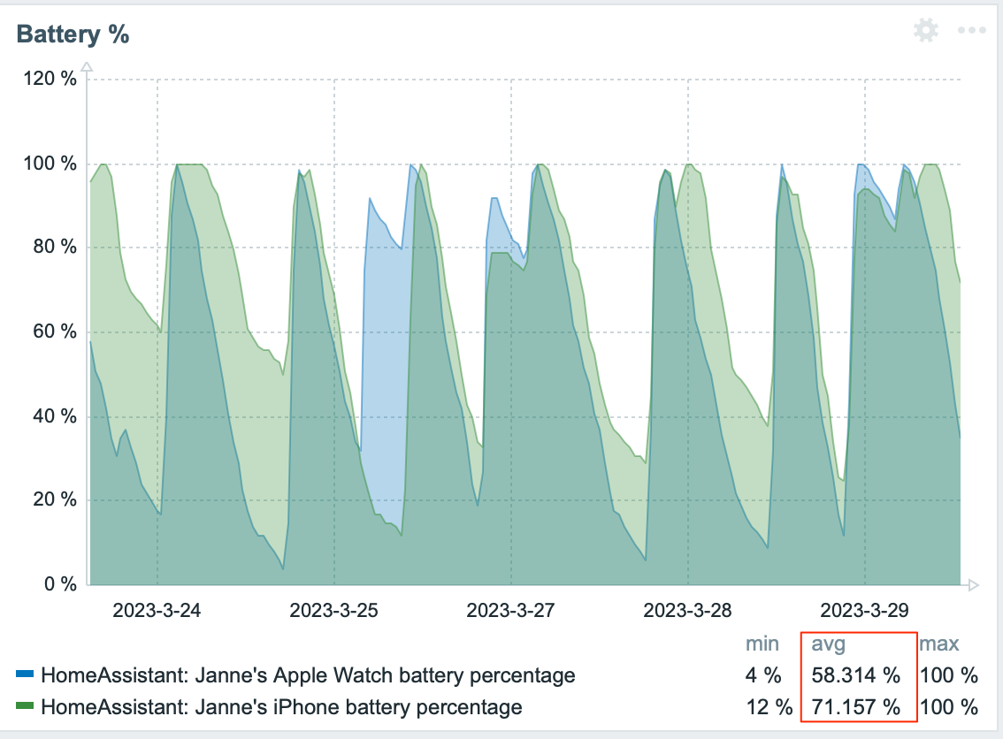Click the Apple Watch battery percentage label
Image resolution: width=1003 pixels, height=739 pixels.
(x=308, y=674)
